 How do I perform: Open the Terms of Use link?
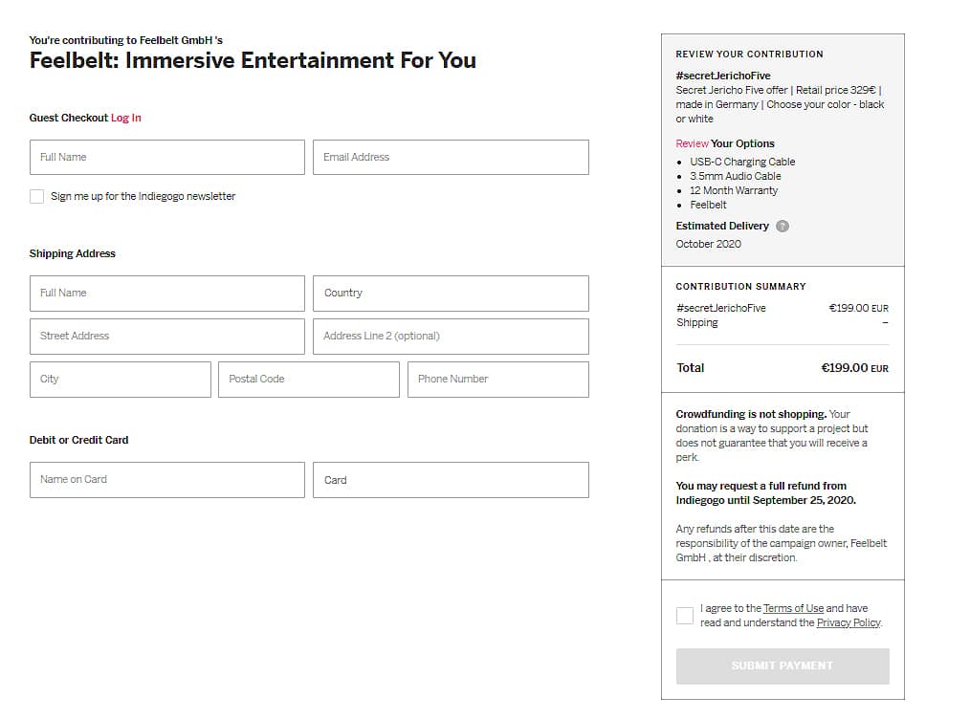(793, 608)
